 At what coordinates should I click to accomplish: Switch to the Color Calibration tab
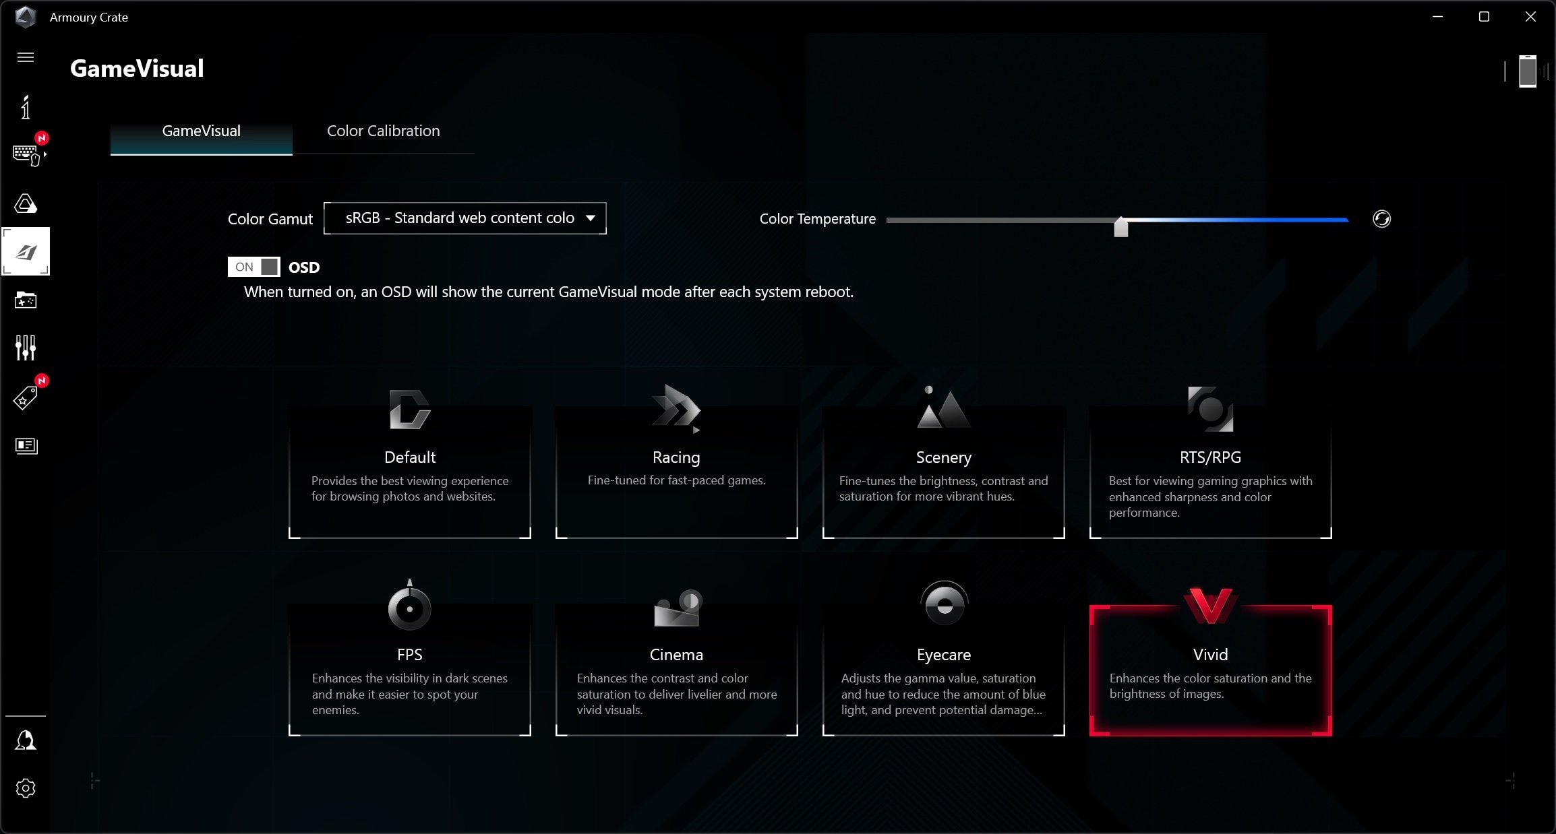[384, 131]
